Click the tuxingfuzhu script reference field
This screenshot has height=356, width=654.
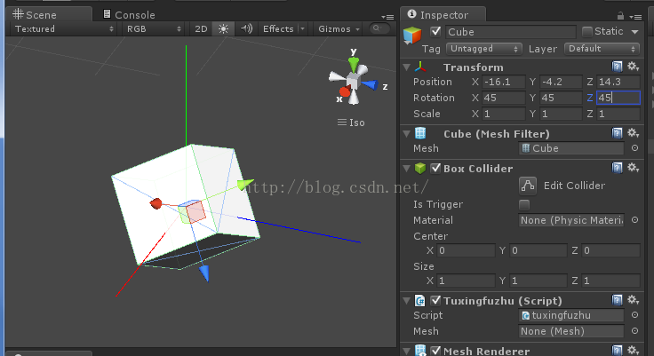pos(571,315)
